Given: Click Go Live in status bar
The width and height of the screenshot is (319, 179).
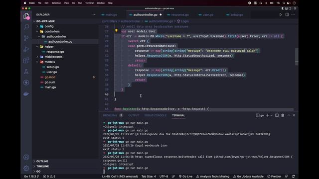Looking at the screenshot, I should [x=185, y=177].
